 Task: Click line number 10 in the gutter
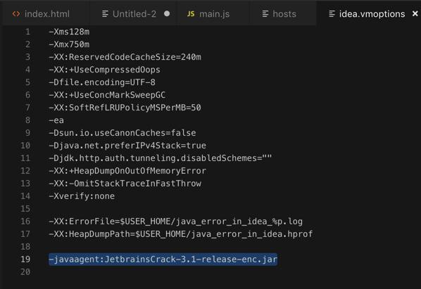(25, 146)
